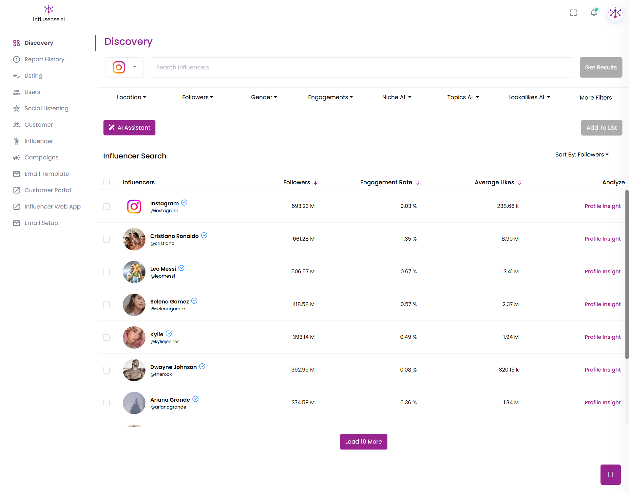The width and height of the screenshot is (629, 493).
Task: Click the Get Results button
Action: [x=601, y=67]
